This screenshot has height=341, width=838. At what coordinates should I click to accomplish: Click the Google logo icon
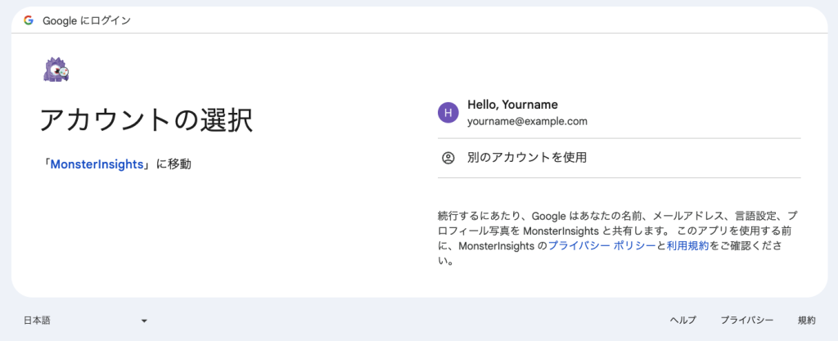tap(29, 20)
